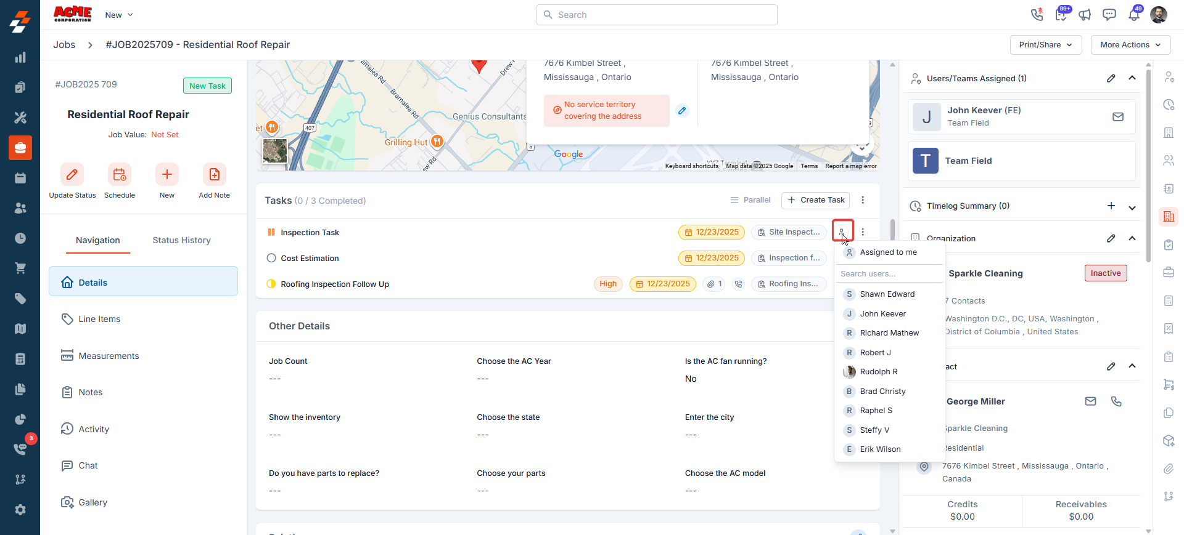The height and width of the screenshot is (535, 1184).
Task: Select Richard Mathew from user list
Action: click(x=889, y=333)
